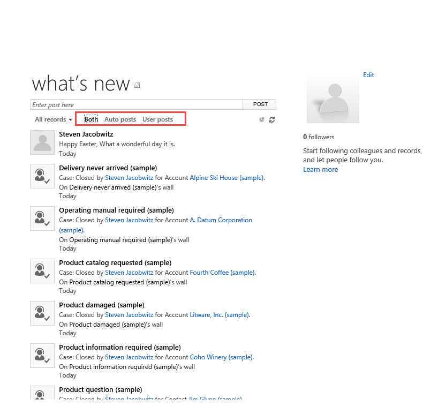Click the case icon for Operating manual required
This screenshot has height=407, width=423.
click(42, 218)
